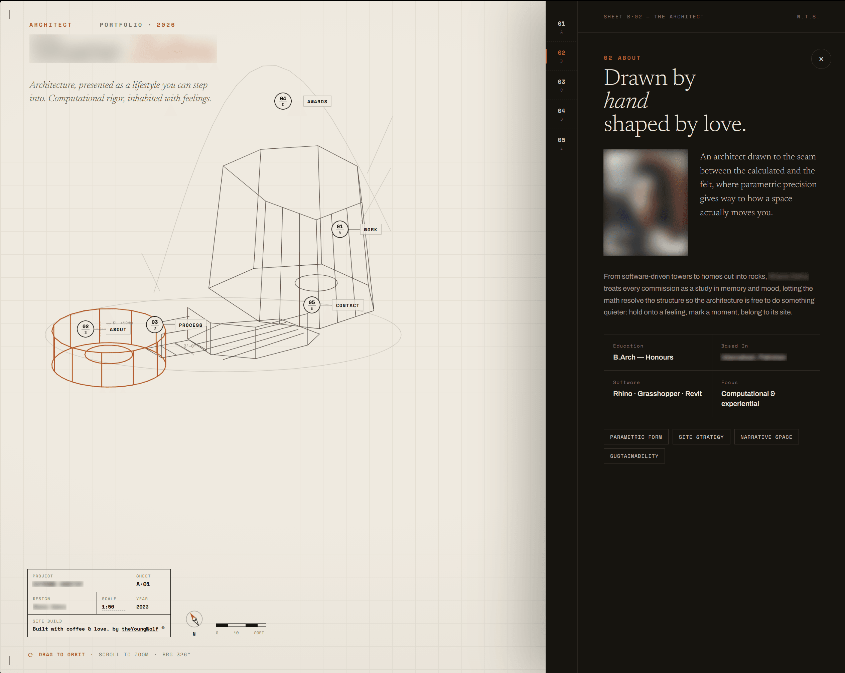Open theYoungWolf link in site build
This screenshot has width=845, height=673.
click(x=140, y=629)
